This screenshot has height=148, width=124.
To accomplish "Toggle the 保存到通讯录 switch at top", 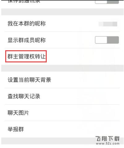I will coord(107,2).
